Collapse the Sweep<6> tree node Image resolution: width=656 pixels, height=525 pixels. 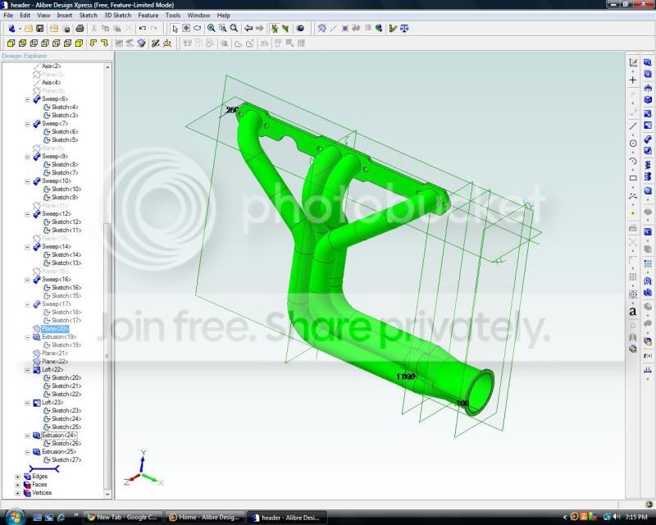(x=27, y=99)
